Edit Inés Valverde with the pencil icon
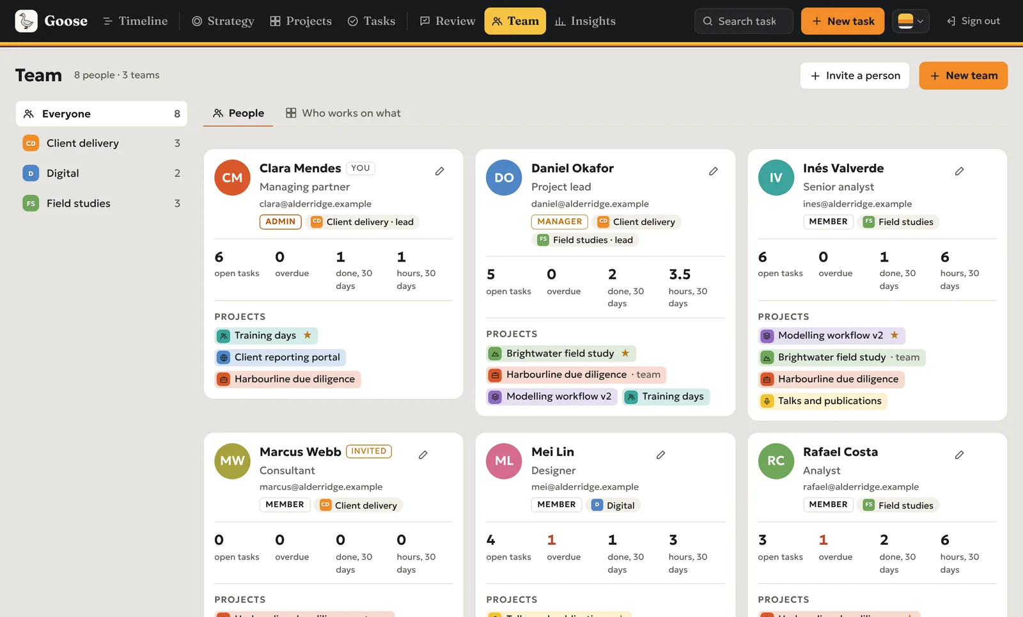 960,171
